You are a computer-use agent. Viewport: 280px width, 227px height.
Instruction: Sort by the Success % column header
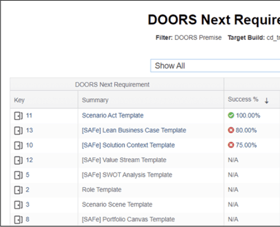pos(243,99)
